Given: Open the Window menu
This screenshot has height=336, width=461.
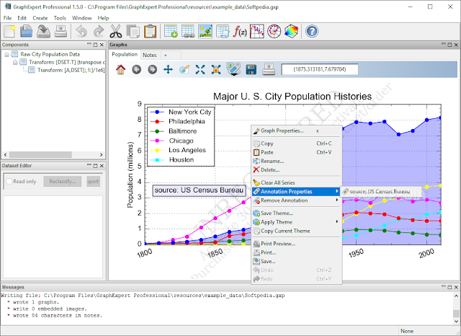Looking at the screenshot, I should (81, 18).
